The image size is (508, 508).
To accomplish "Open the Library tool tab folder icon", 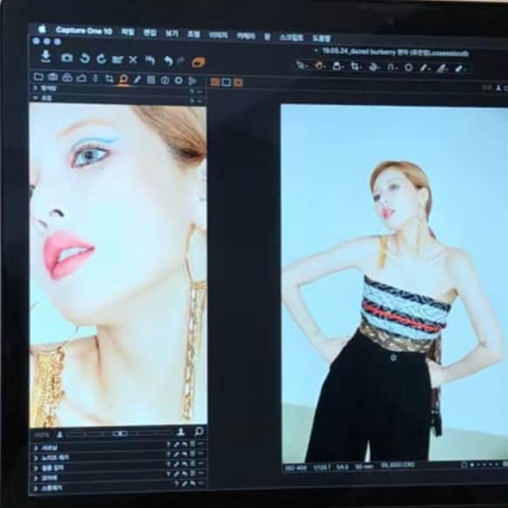I will tap(38, 77).
